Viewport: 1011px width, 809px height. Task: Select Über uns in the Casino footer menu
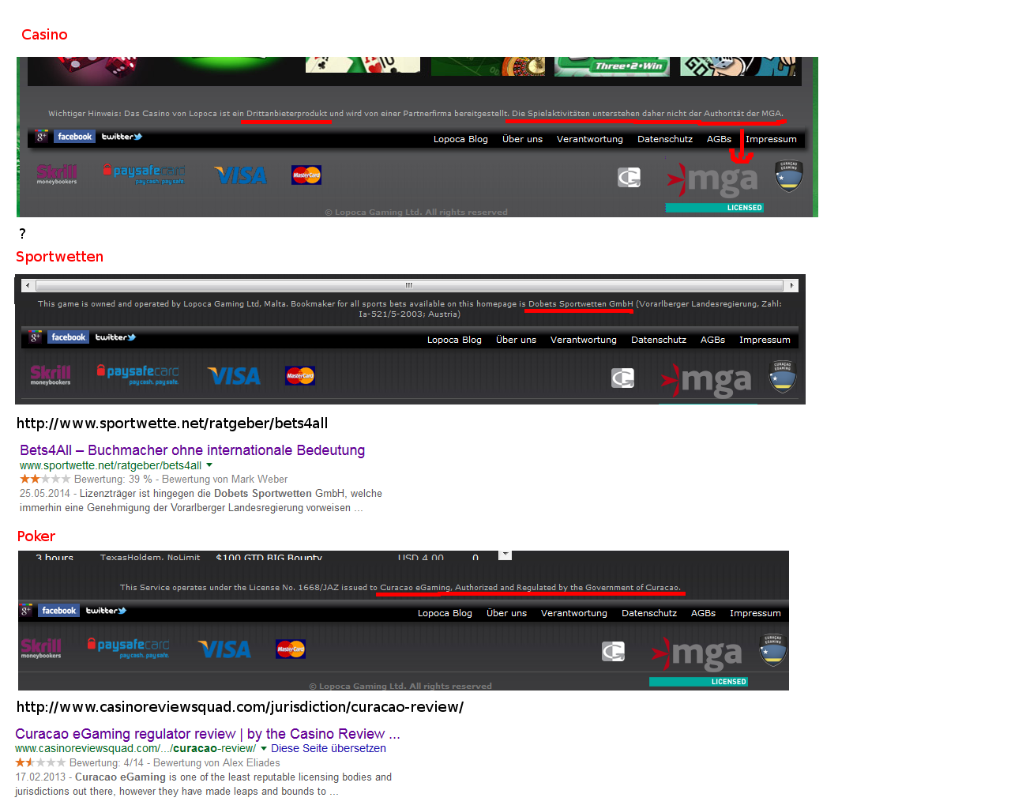point(522,139)
